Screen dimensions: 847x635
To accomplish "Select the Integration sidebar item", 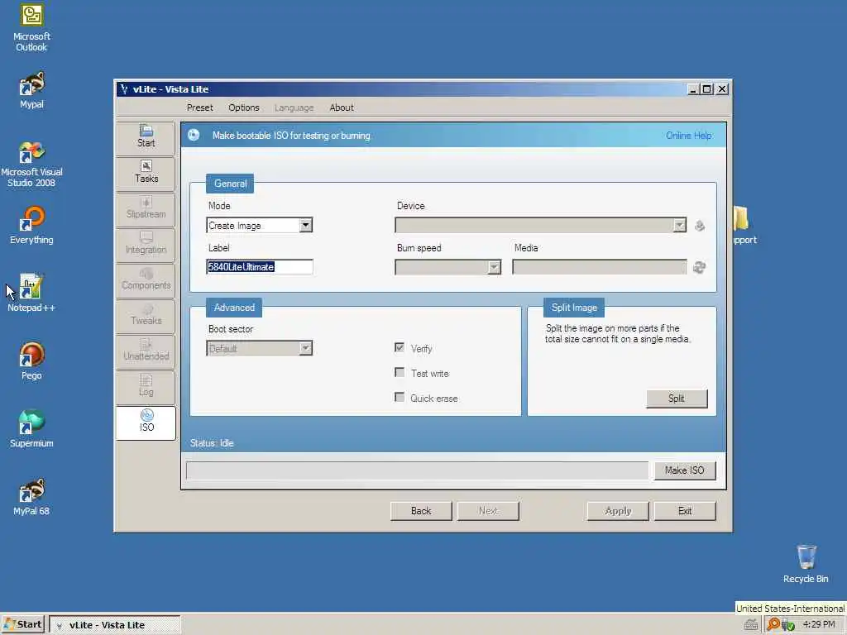I will [146, 244].
